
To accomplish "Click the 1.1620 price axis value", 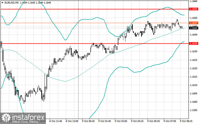I will click(194, 68).
